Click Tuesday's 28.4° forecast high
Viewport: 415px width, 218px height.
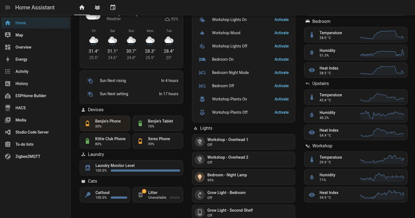click(169, 51)
